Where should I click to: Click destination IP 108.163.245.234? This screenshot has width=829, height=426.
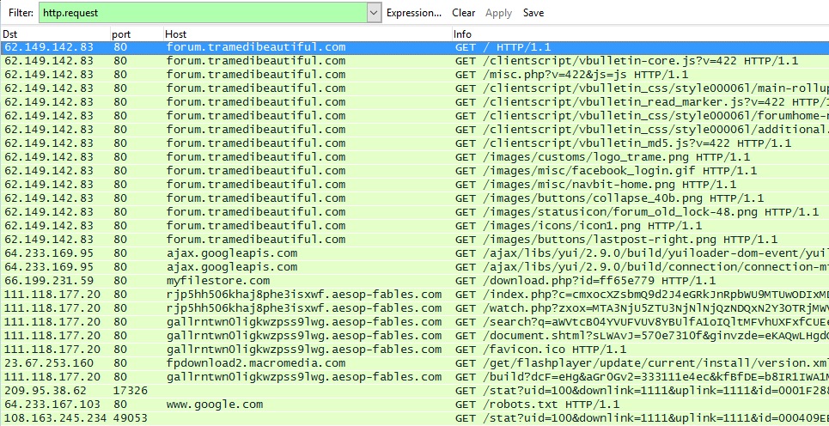pos(56,418)
